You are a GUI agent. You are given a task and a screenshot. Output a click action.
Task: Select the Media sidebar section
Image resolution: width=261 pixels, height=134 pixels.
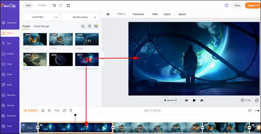point(10,33)
